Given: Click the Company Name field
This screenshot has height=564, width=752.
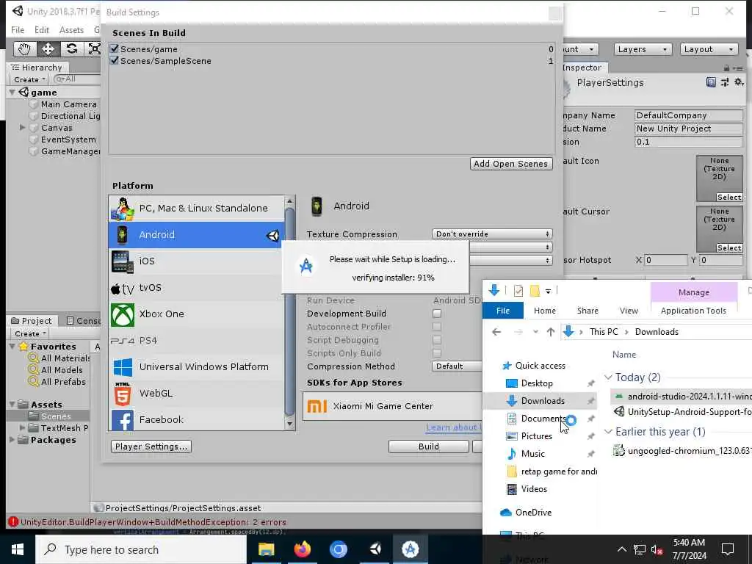Looking at the screenshot, I should [689, 115].
